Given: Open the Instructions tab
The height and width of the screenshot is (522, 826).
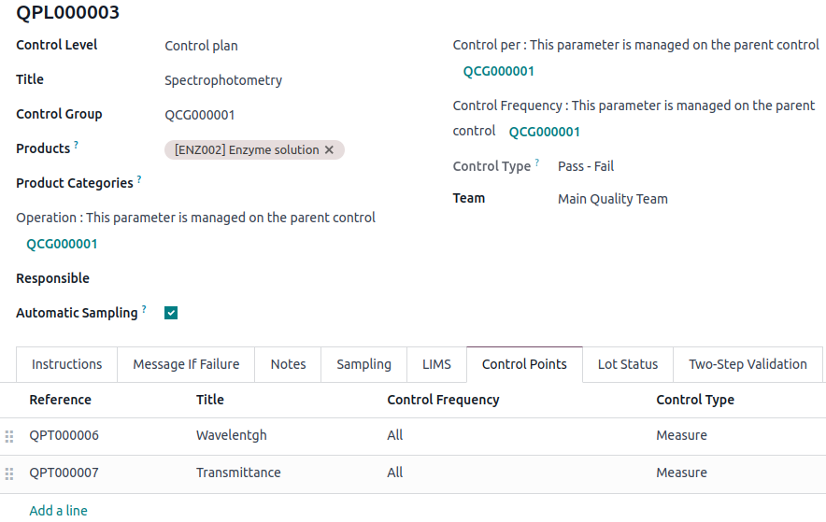Looking at the screenshot, I should tap(66, 364).
